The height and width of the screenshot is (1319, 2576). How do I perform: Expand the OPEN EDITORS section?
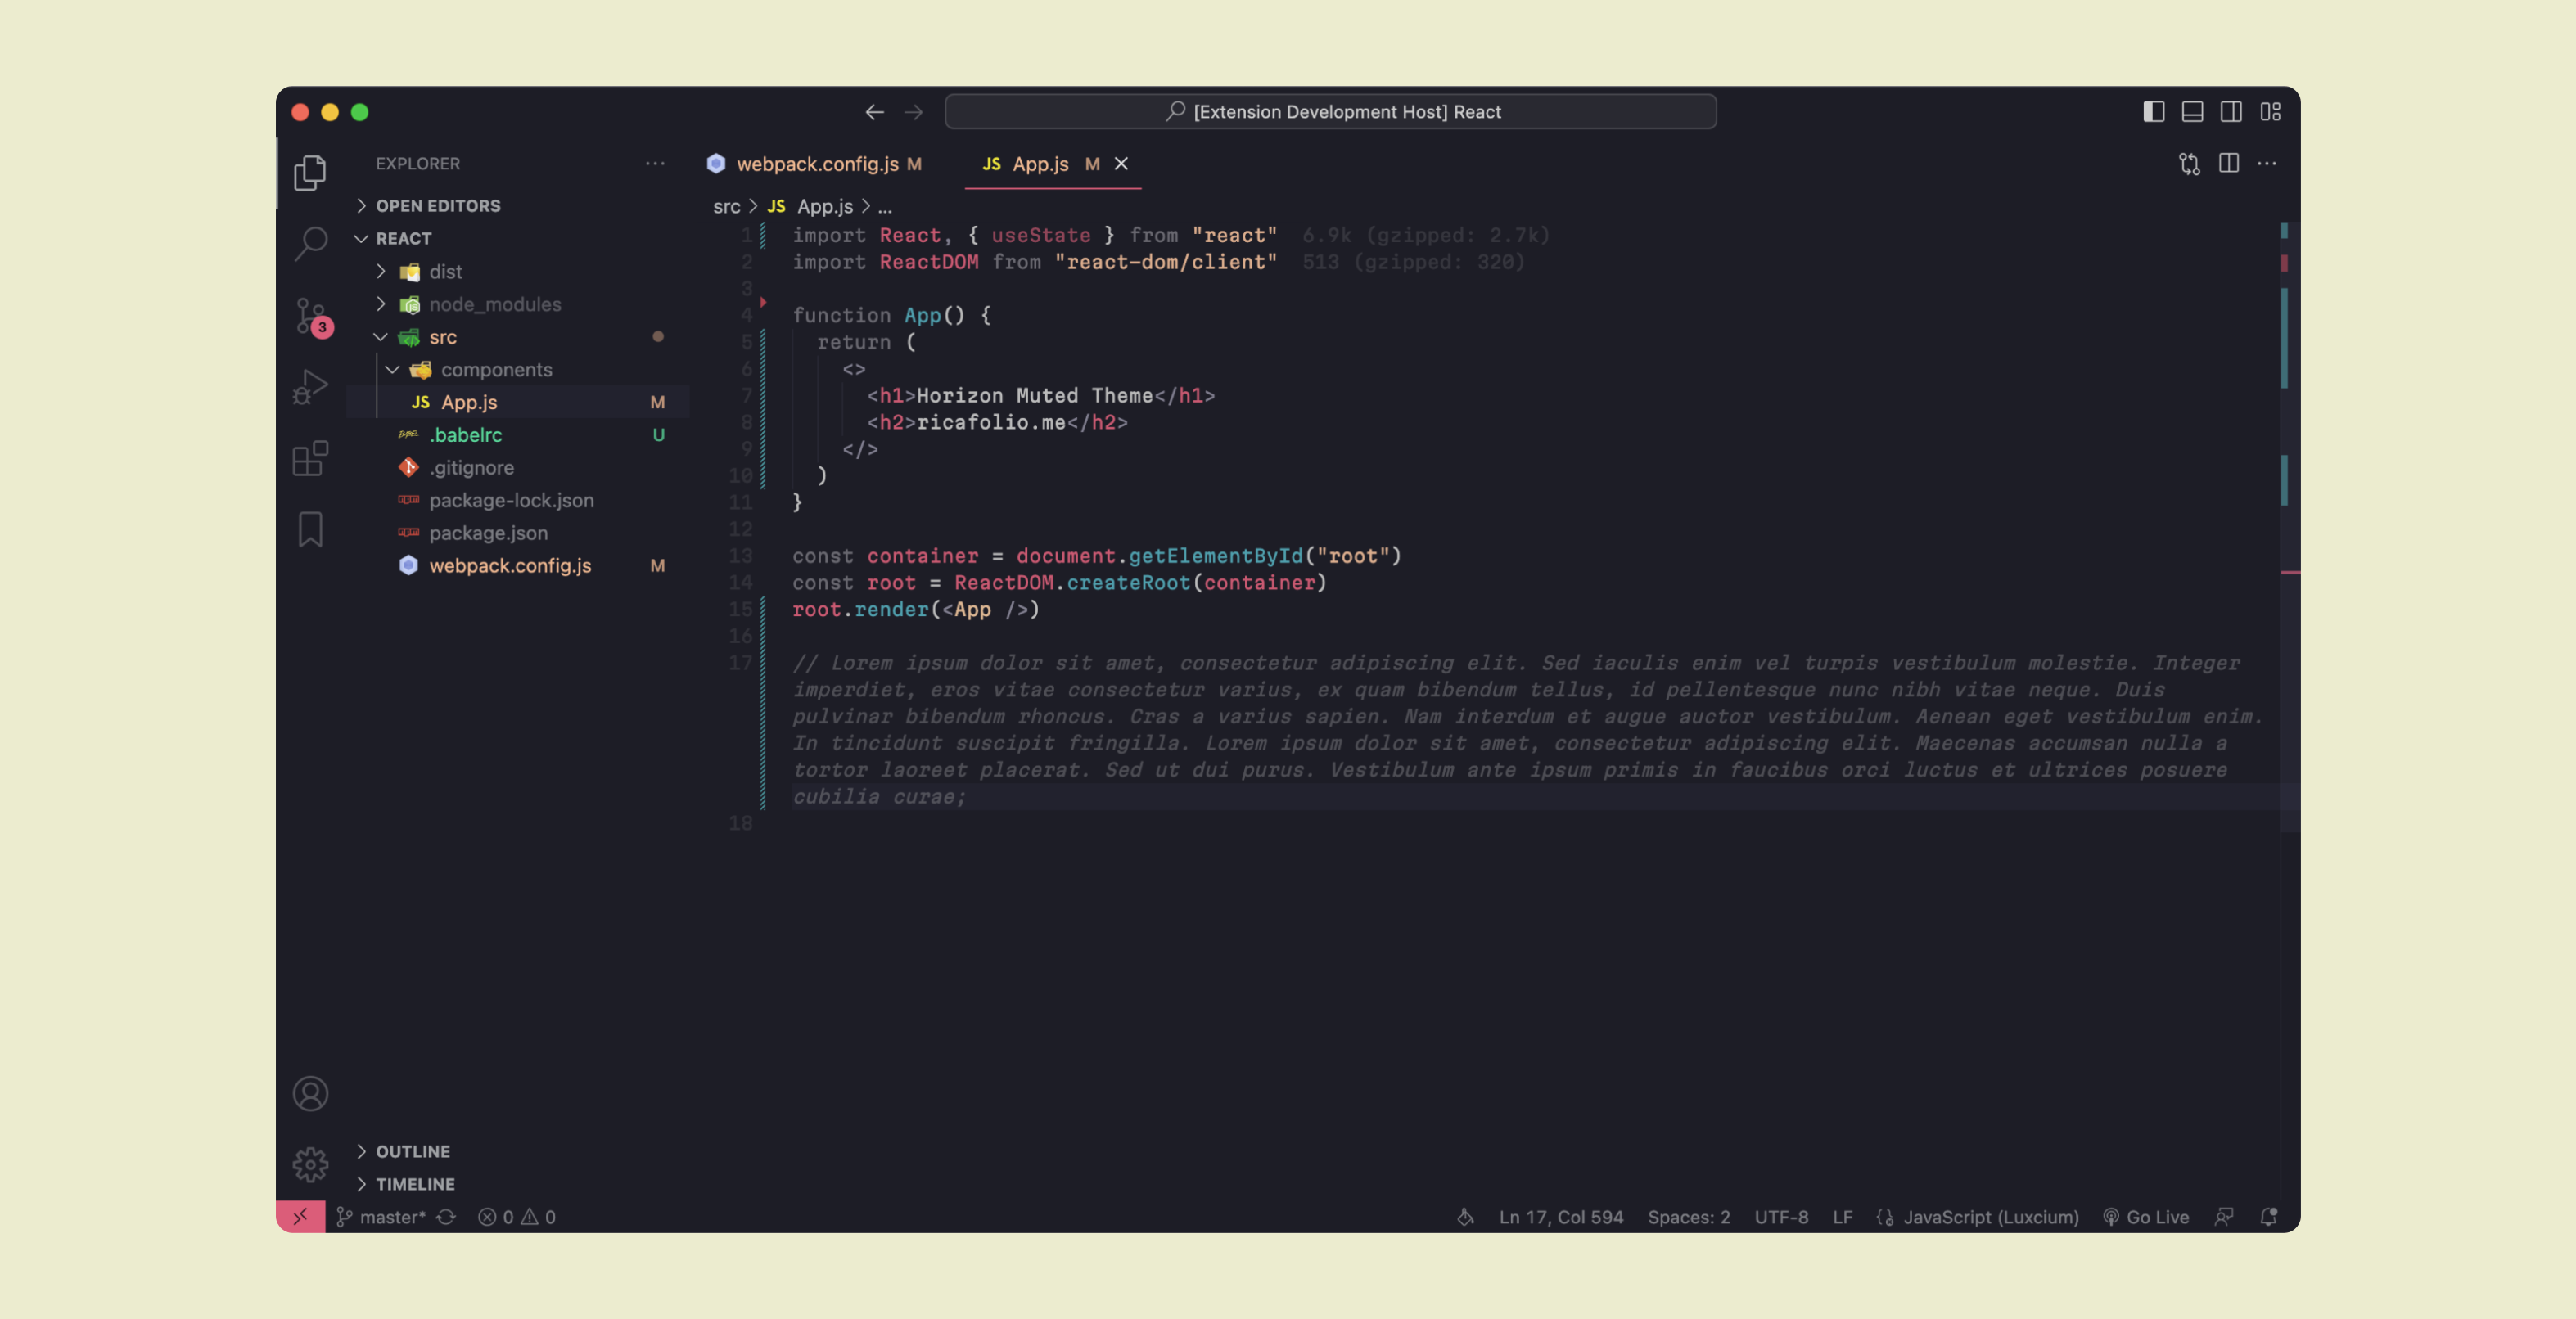(438, 206)
